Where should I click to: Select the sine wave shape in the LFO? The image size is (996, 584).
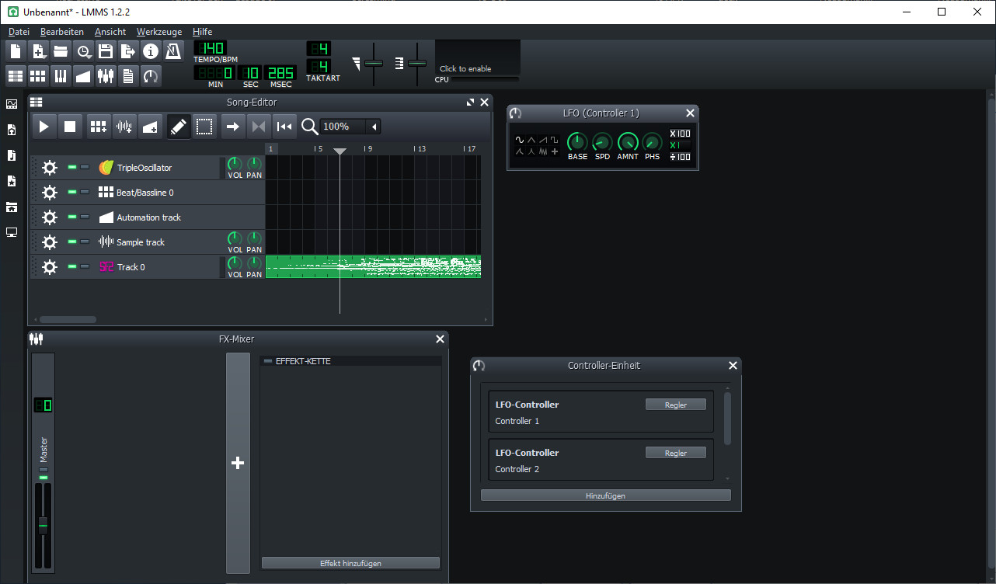(520, 140)
